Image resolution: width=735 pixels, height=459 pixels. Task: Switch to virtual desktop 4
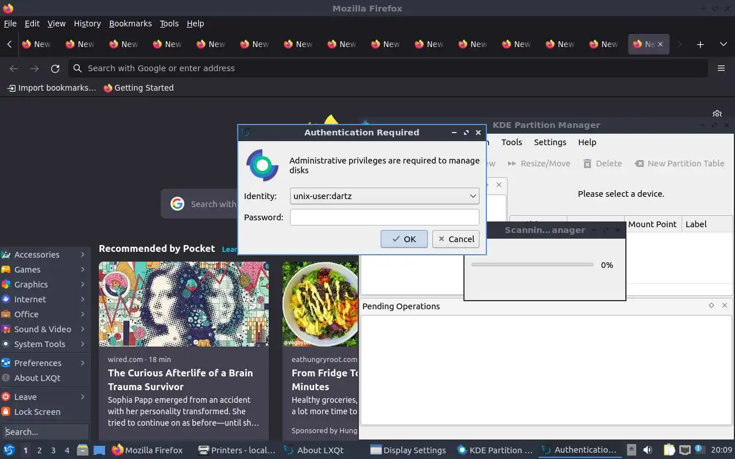tap(67, 450)
